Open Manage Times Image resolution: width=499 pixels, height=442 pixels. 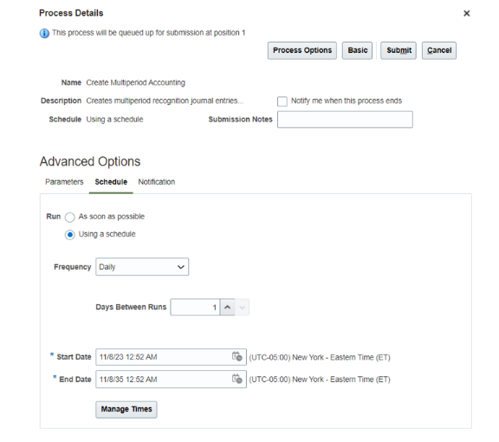click(x=126, y=409)
